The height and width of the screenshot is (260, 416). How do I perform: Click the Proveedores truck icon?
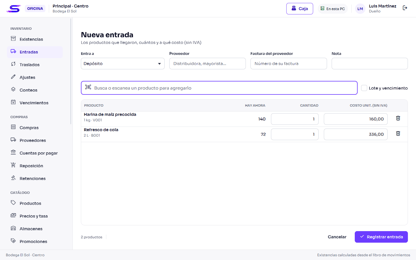13,140
